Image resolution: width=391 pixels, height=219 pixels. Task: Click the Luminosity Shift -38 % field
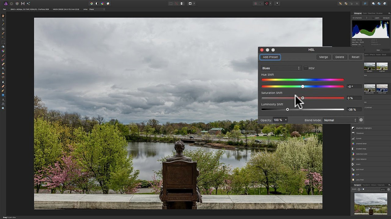click(354, 110)
